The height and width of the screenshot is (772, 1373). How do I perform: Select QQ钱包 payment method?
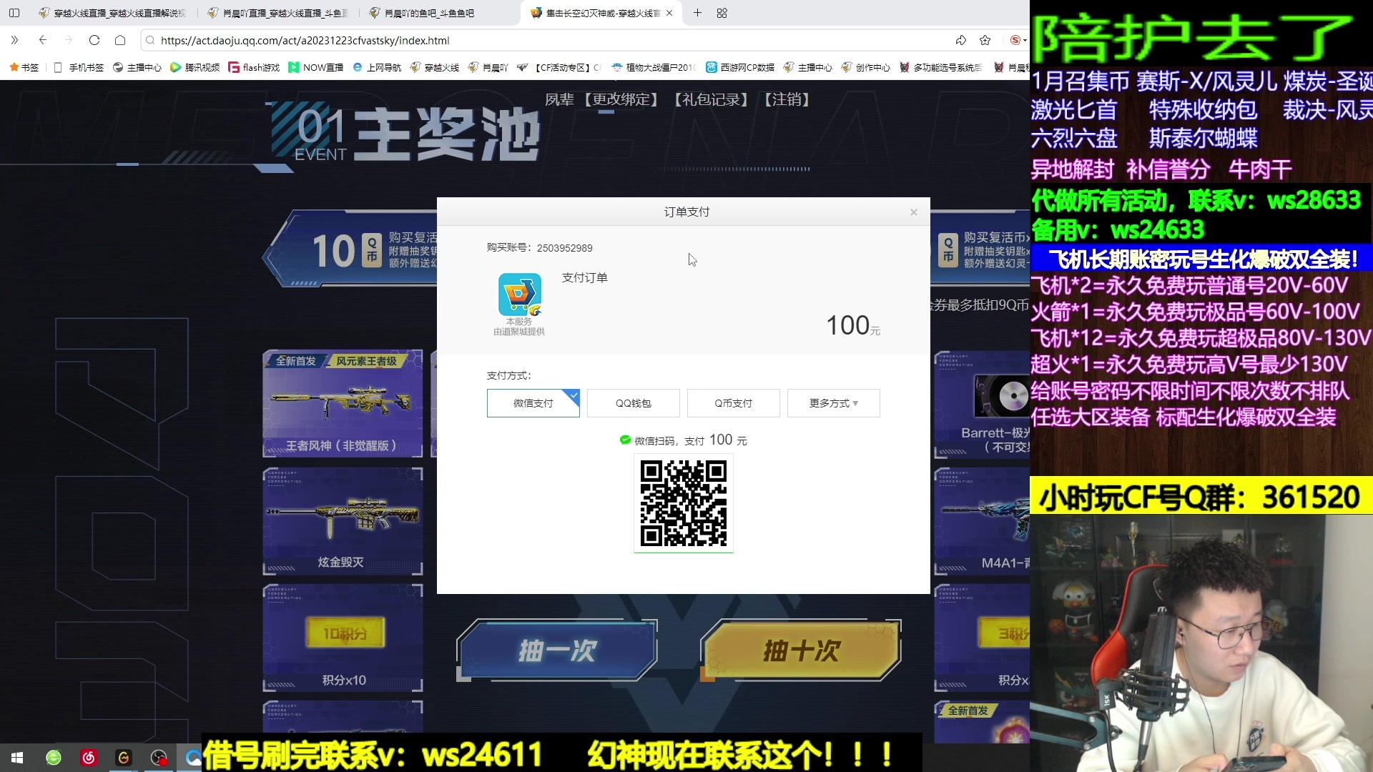tap(634, 403)
